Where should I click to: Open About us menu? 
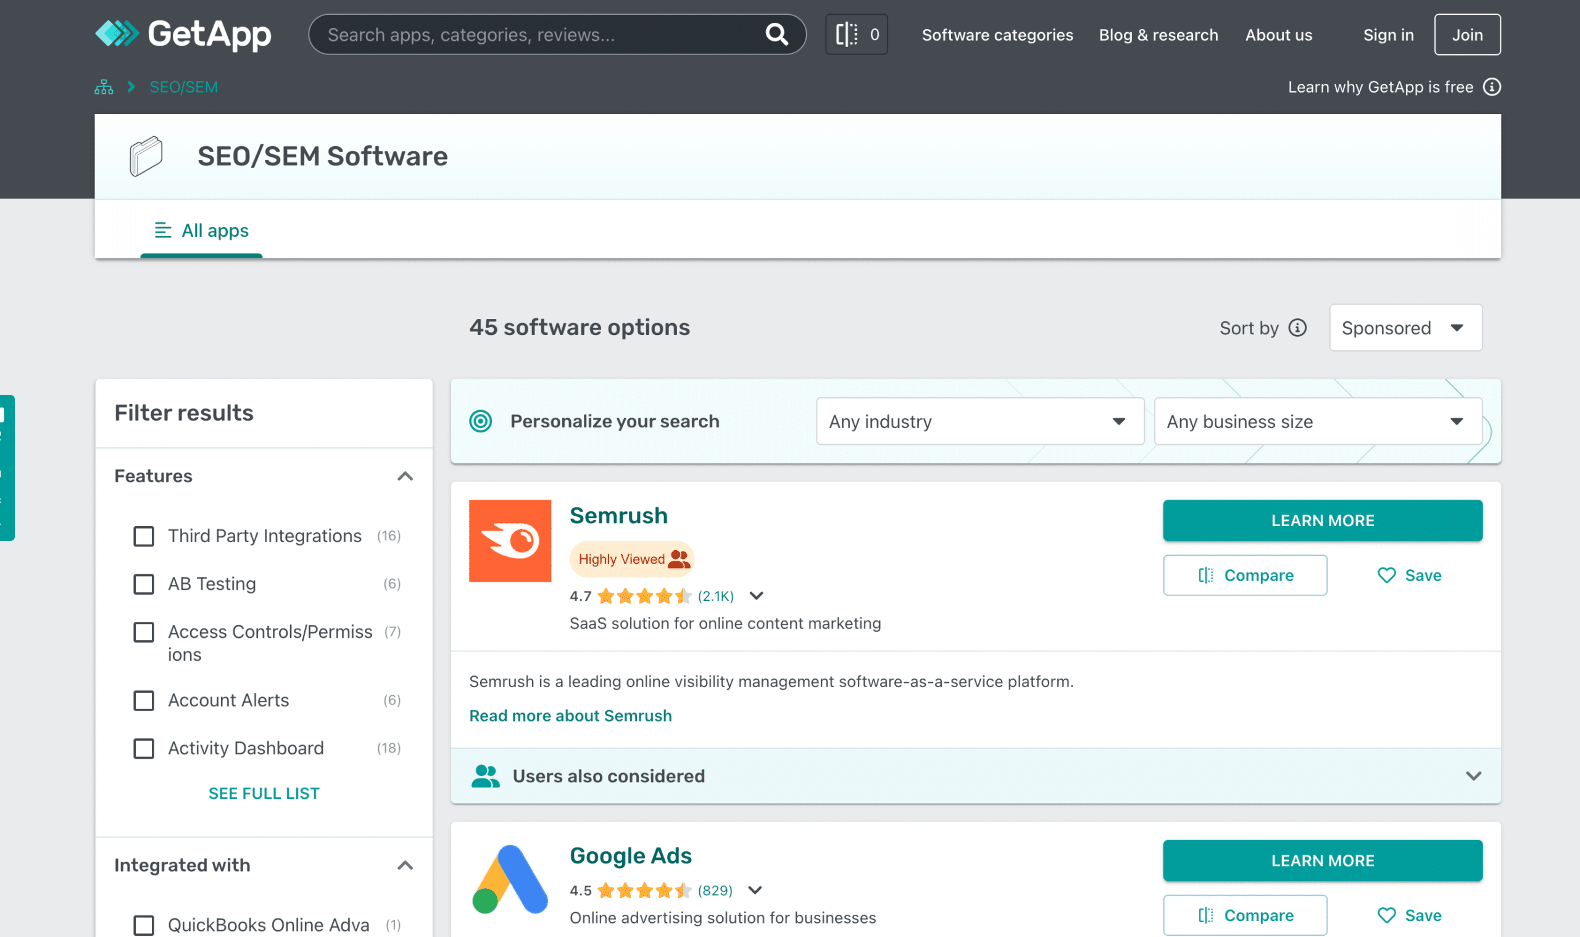pyautogui.click(x=1278, y=35)
